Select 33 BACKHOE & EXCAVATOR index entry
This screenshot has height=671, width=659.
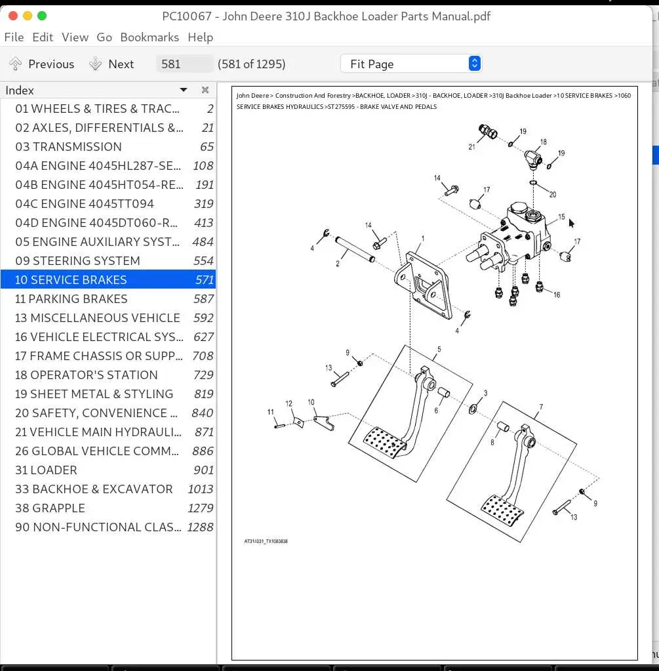tap(108, 489)
